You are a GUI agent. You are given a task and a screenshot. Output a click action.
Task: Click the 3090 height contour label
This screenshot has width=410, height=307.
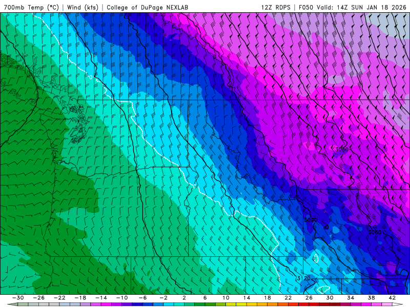pyautogui.click(x=311, y=220)
